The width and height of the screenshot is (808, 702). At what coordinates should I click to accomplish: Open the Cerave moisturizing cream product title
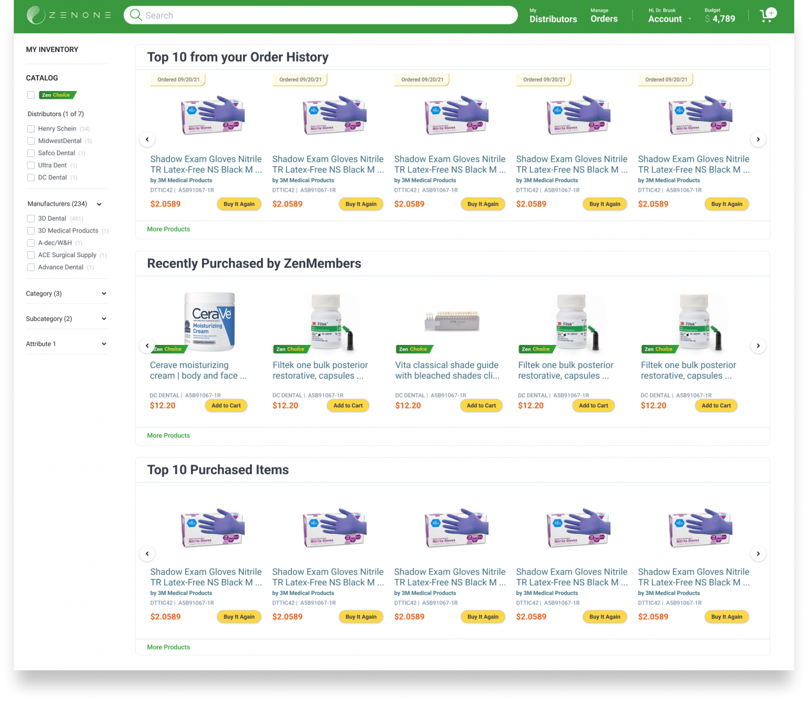[198, 370]
